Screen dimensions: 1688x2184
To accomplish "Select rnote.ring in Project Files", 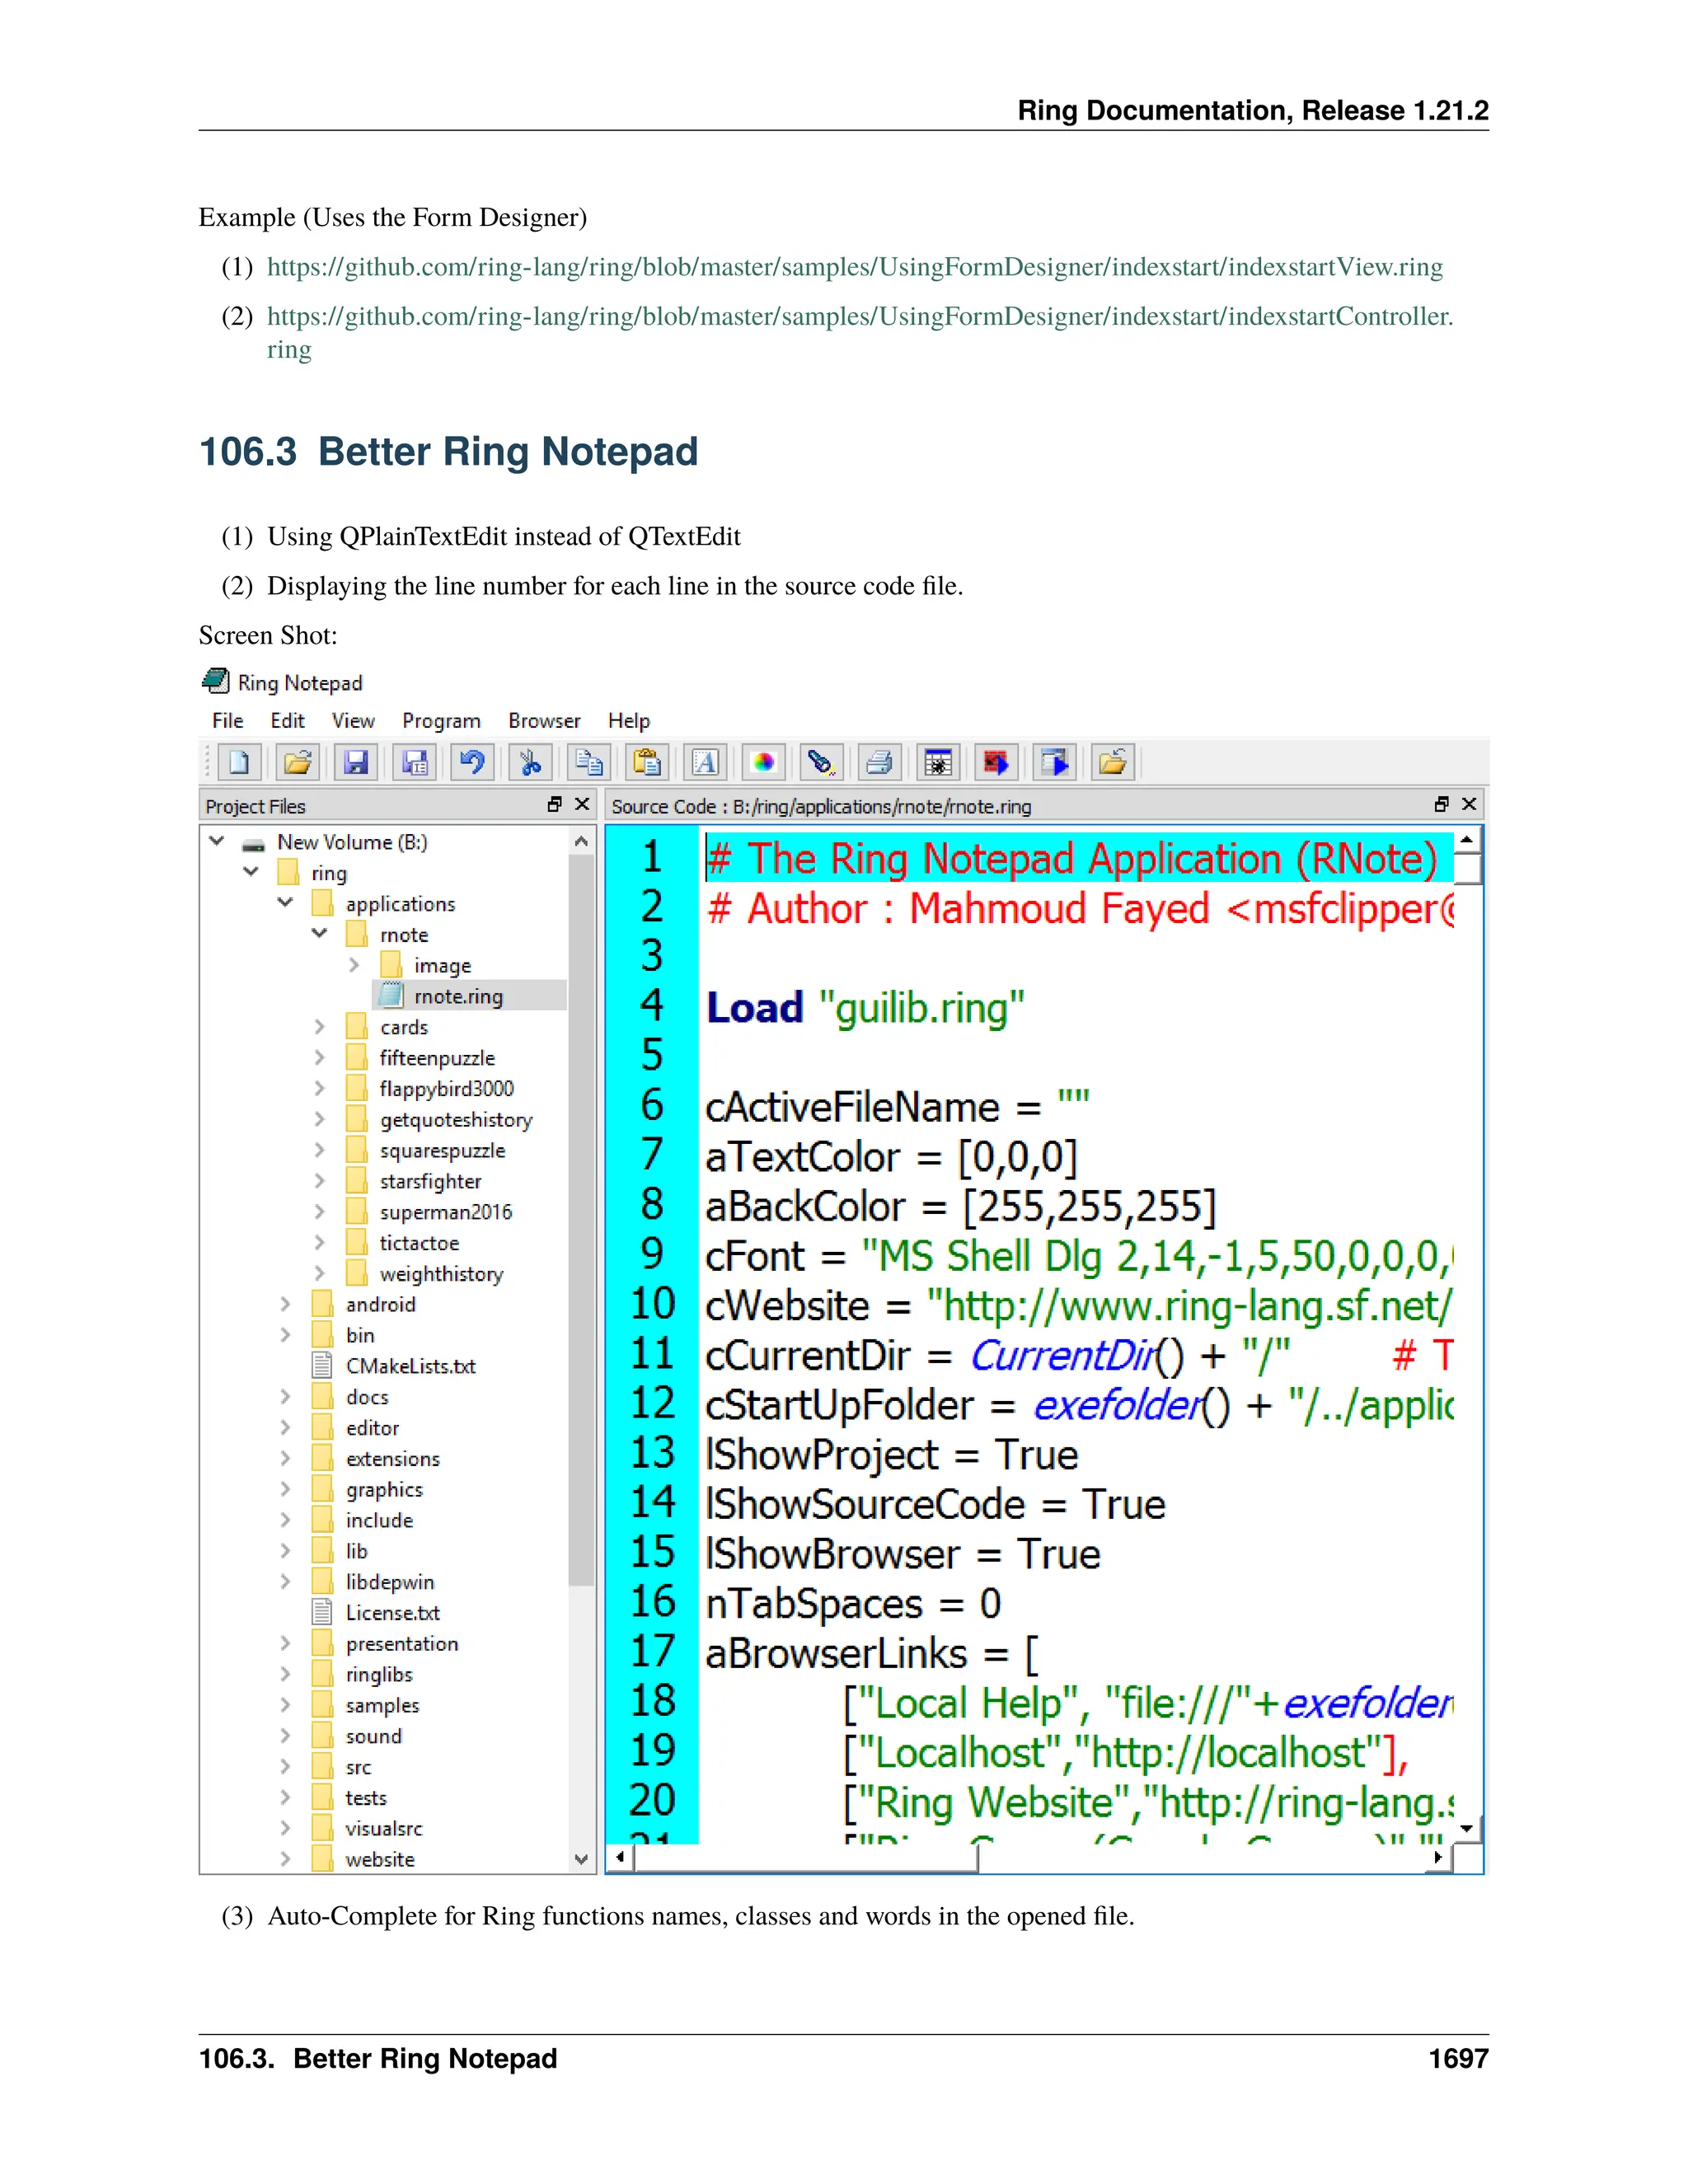I will pyautogui.click(x=458, y=996).
